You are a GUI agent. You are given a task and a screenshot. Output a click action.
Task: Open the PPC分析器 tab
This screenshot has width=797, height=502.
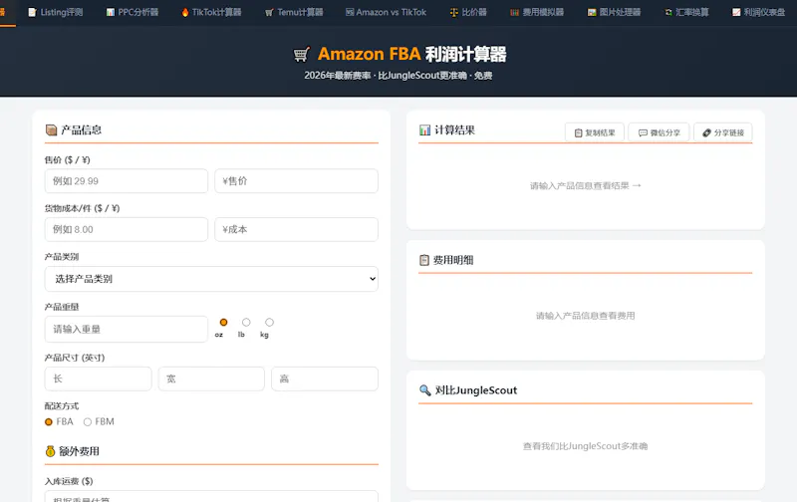(133, 12)
